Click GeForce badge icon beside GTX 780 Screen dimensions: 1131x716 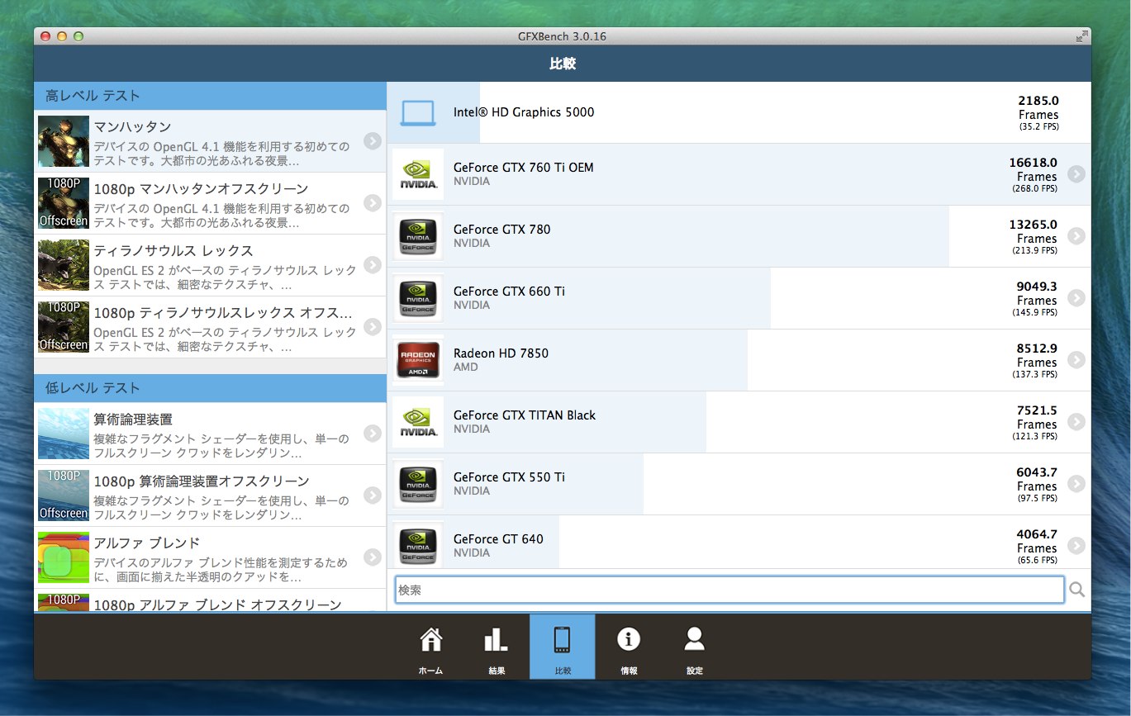(x=418, y=236)
